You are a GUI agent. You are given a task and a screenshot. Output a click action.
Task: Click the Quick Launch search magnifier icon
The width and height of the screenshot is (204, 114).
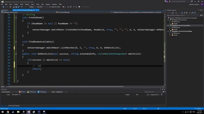pos(192,1)
